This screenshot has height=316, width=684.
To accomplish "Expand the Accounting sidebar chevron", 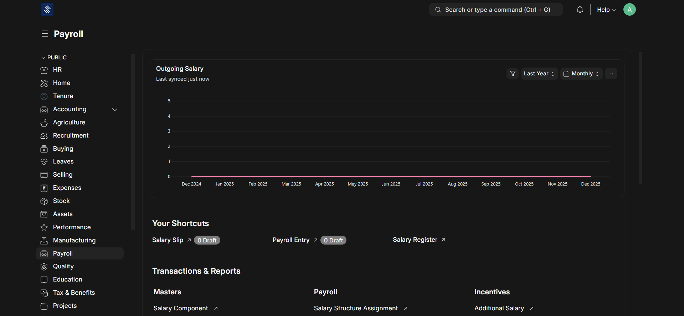I will [x=115, y=109].
